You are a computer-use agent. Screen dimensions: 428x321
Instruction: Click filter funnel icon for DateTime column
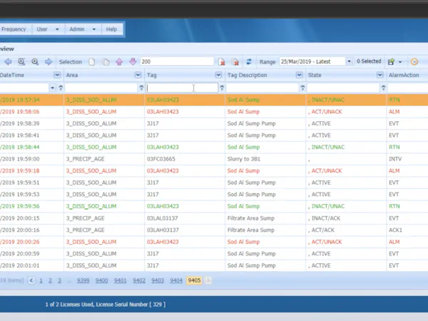coord(61,88)
